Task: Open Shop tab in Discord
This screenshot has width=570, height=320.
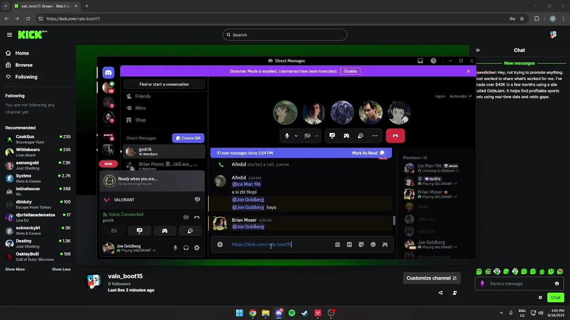Action: point(164,120)
